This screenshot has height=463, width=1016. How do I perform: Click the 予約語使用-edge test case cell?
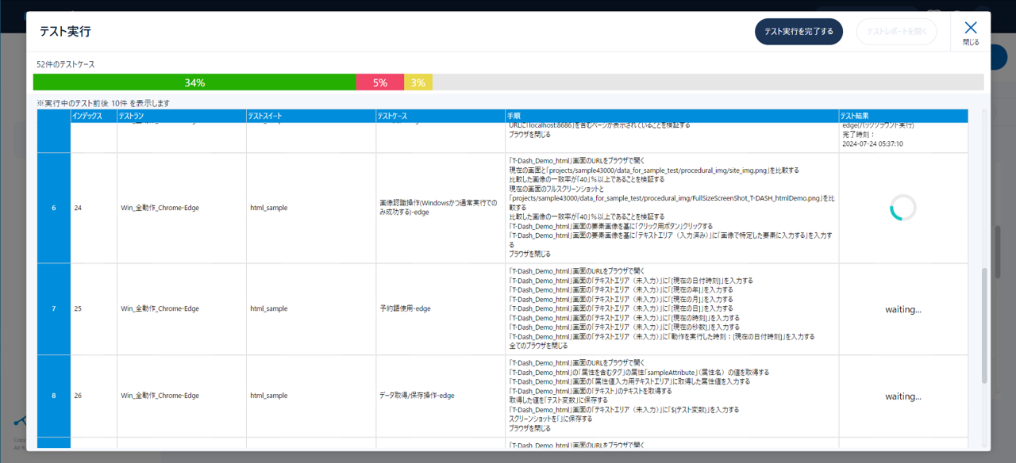click(x=405, y=308)
